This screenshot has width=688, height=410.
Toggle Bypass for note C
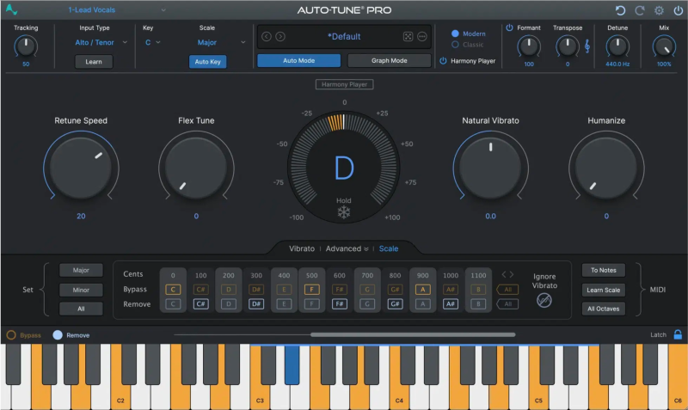[x=173, y=290]
